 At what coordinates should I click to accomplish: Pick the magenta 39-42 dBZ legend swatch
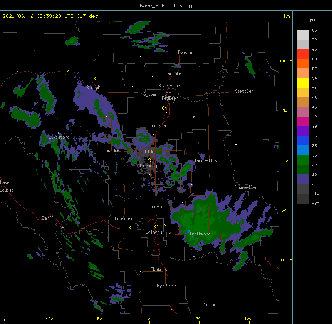click(x=303, y=122)
